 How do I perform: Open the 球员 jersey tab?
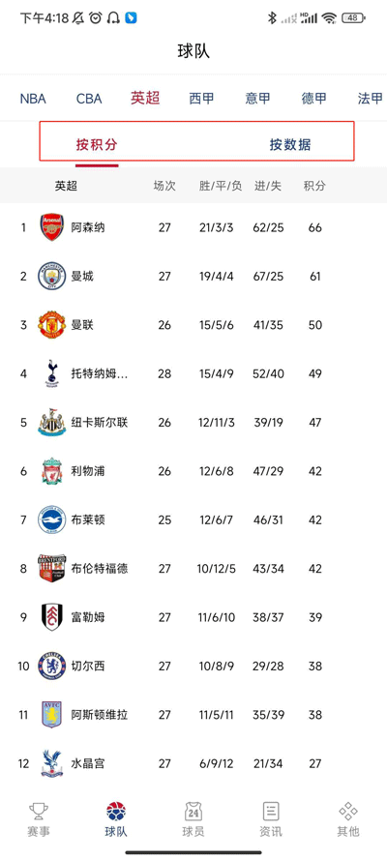(x=193, y=819)
